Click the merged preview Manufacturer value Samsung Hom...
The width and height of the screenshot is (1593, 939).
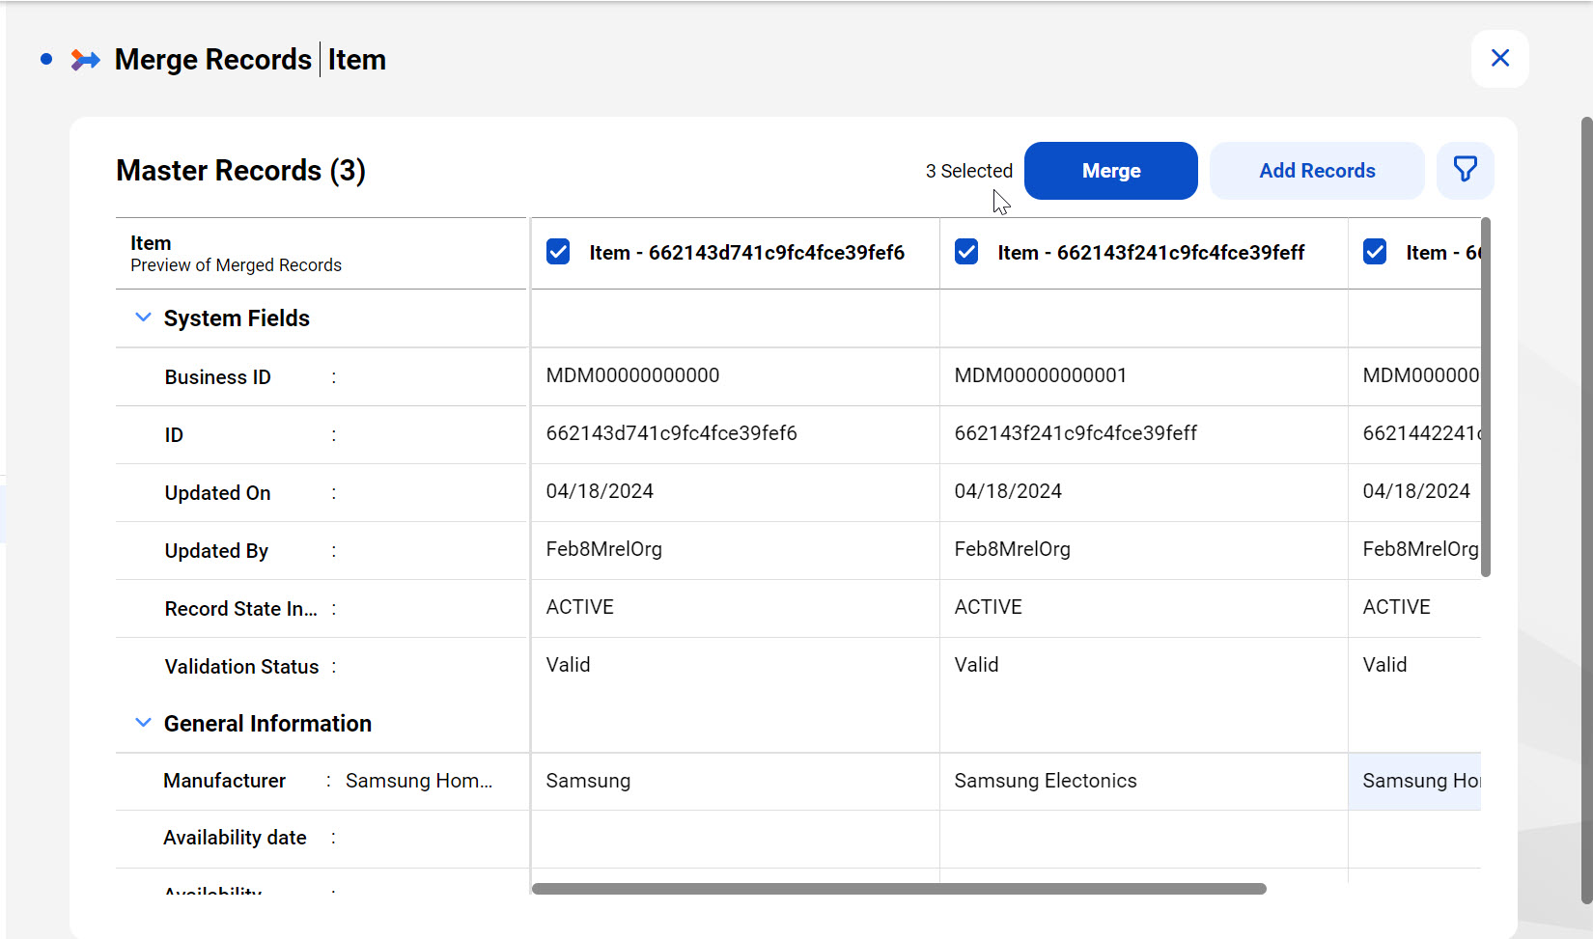pos(419,781)
